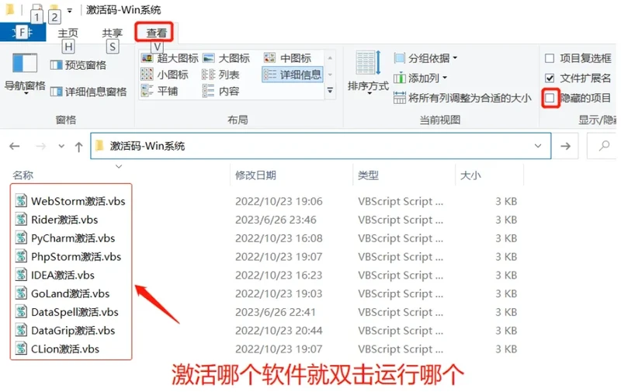Click the PyCharm激活.vbs file icon
Image resolution: width=621 pixels, height=392 pixels.
[x=22, y=238]
